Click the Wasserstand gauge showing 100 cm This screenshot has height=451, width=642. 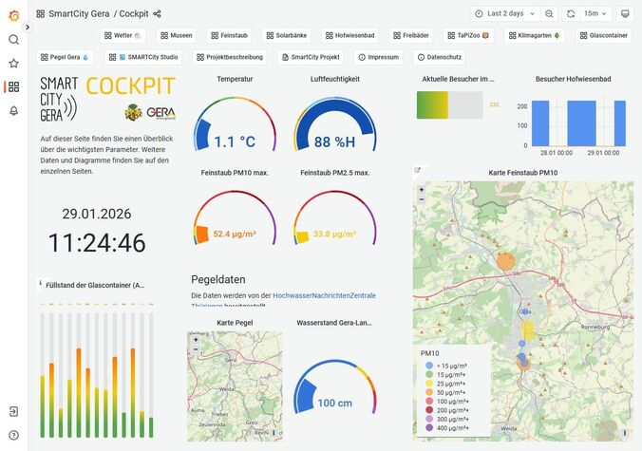[335, 386]
